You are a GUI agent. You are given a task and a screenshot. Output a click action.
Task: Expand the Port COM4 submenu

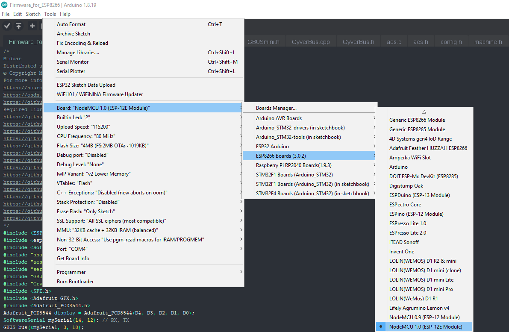click(144, 249)
